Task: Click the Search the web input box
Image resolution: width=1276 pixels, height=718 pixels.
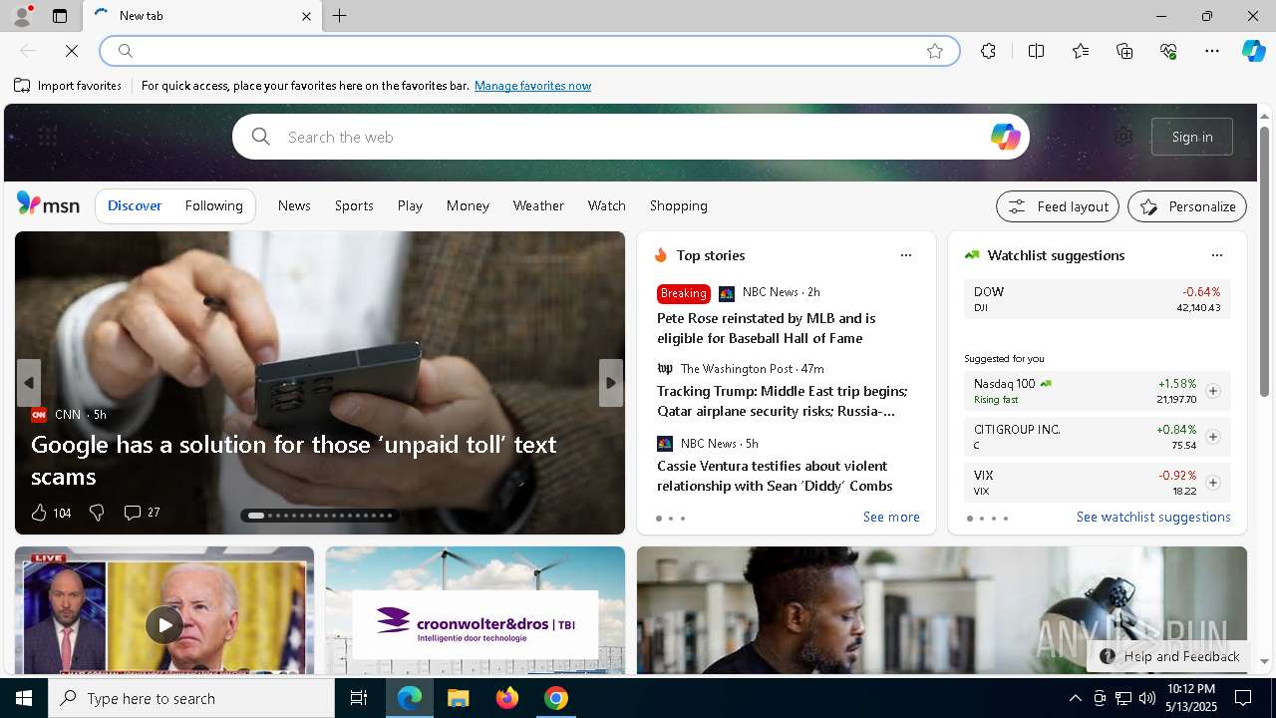Action: 631,137
